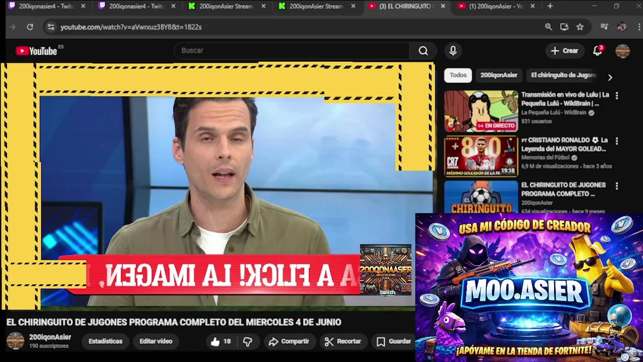Open site information icon beside the URL
Image resolution: width=643 pixels, height=362 pixels.
(x=50, y=27)
